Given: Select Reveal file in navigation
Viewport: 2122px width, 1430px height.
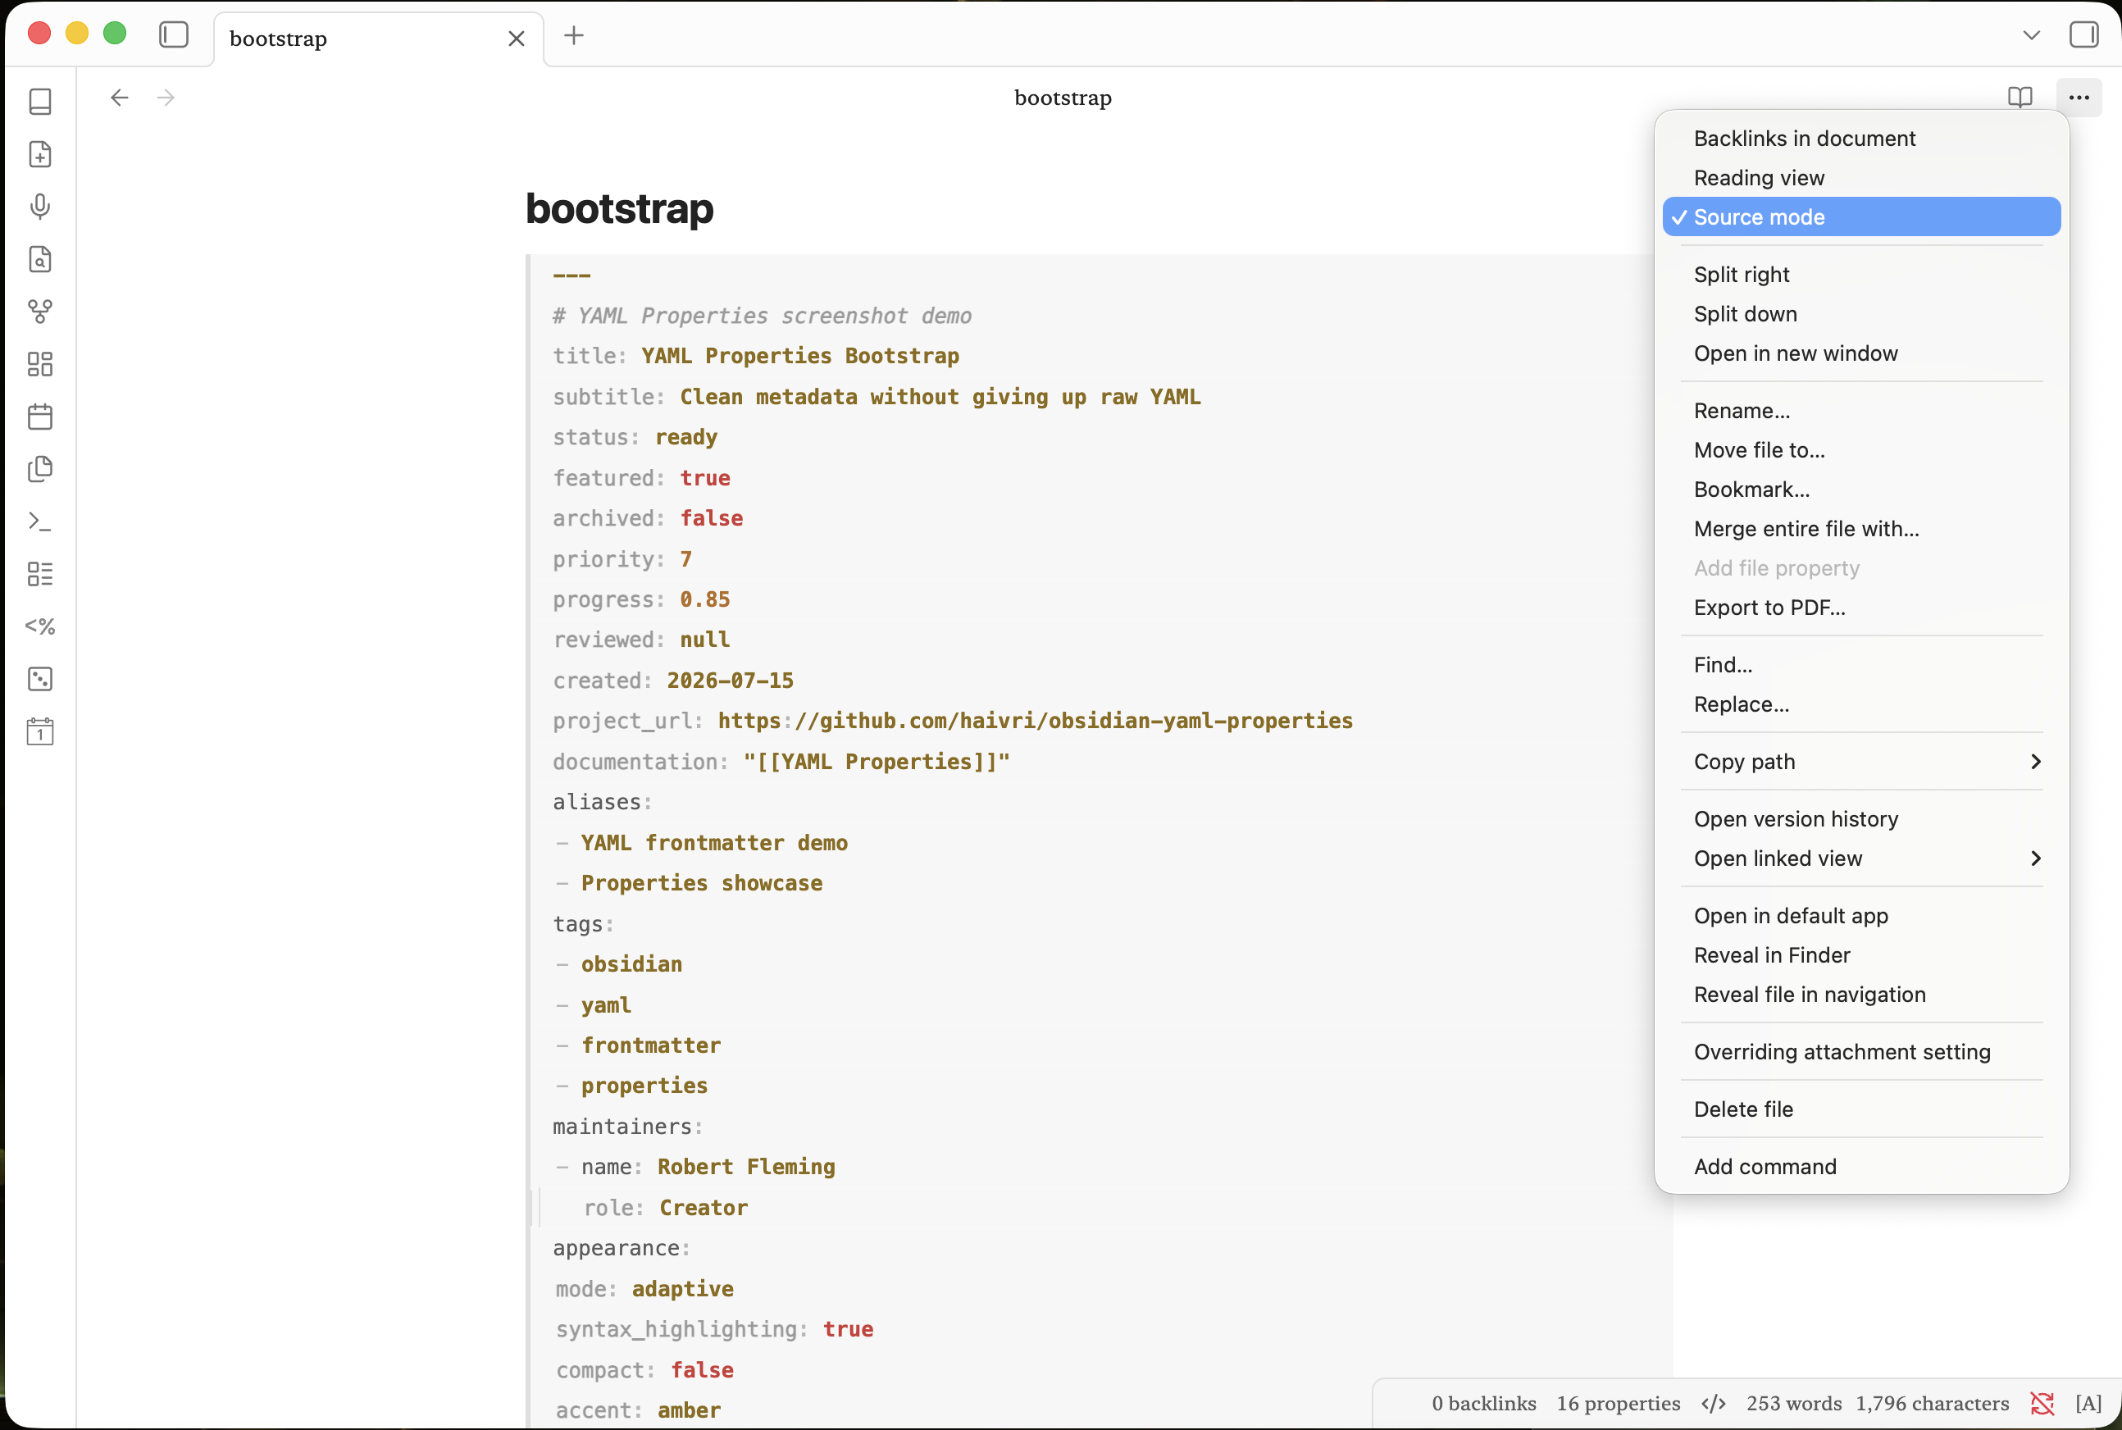Looking at the screenshot, I should 1861,994.
